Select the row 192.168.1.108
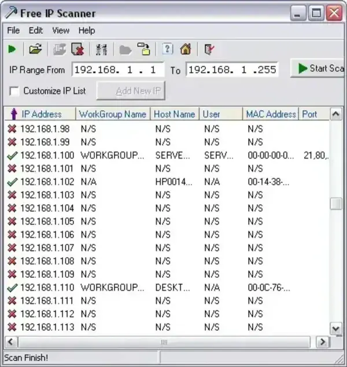The height and width of the screenshot is (367, 347). pyautogui.click(x=167, y=261)
